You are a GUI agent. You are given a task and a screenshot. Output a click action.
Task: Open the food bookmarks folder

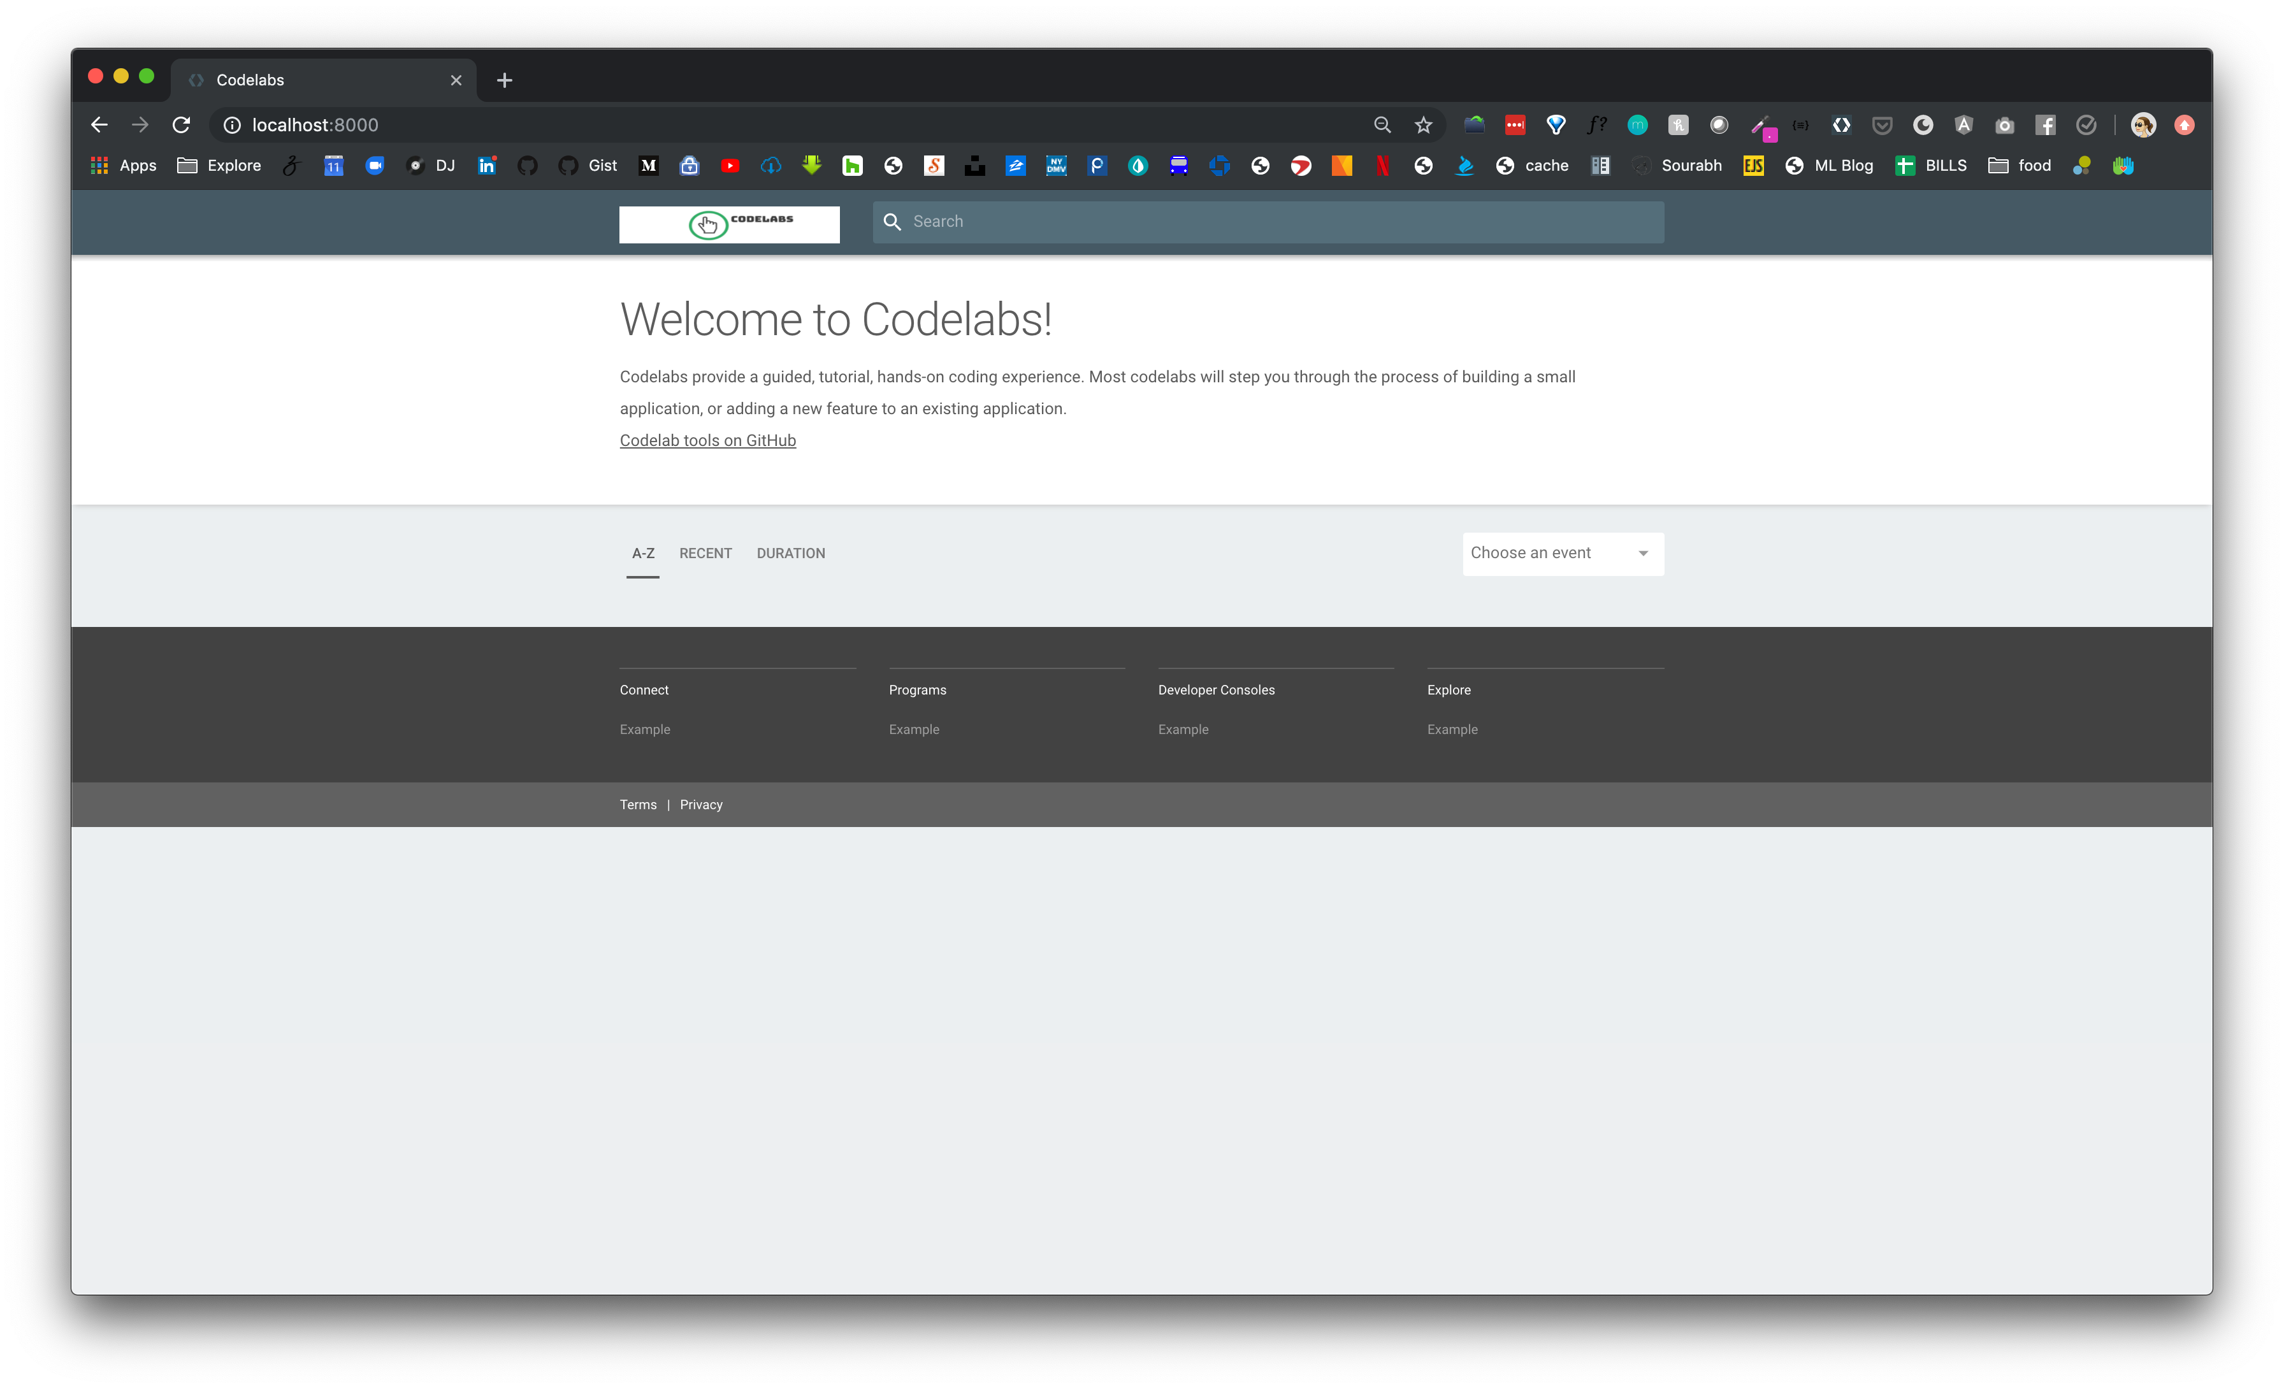(2020, 165)
